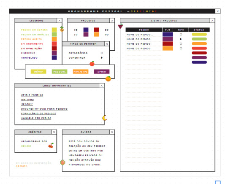Click the cherries icon in Créditos

tap(51, 145)
